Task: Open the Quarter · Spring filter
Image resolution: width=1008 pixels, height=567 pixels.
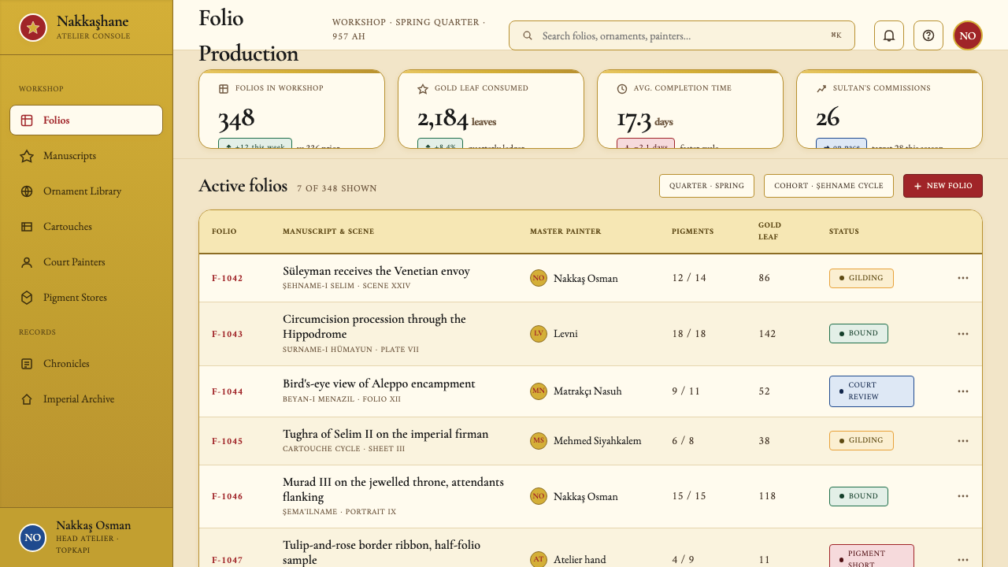Action: click(x=706, y=186)
